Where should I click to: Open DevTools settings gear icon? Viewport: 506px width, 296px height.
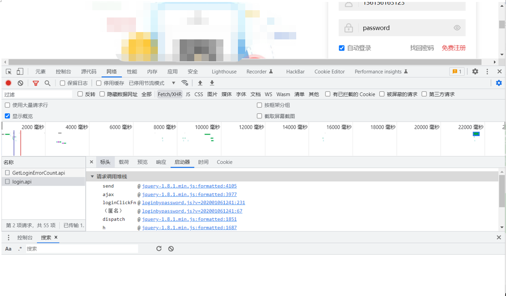[x=475, y=71]
